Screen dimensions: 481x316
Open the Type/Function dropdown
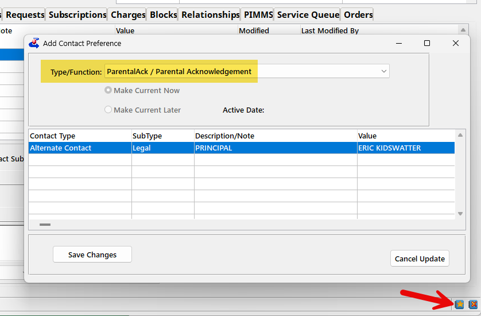(x=384, y=71)
